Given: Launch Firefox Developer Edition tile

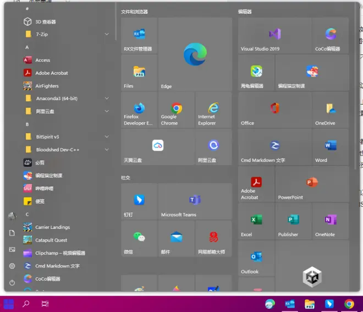Looking at the screenshot, I should click(139, 110).
